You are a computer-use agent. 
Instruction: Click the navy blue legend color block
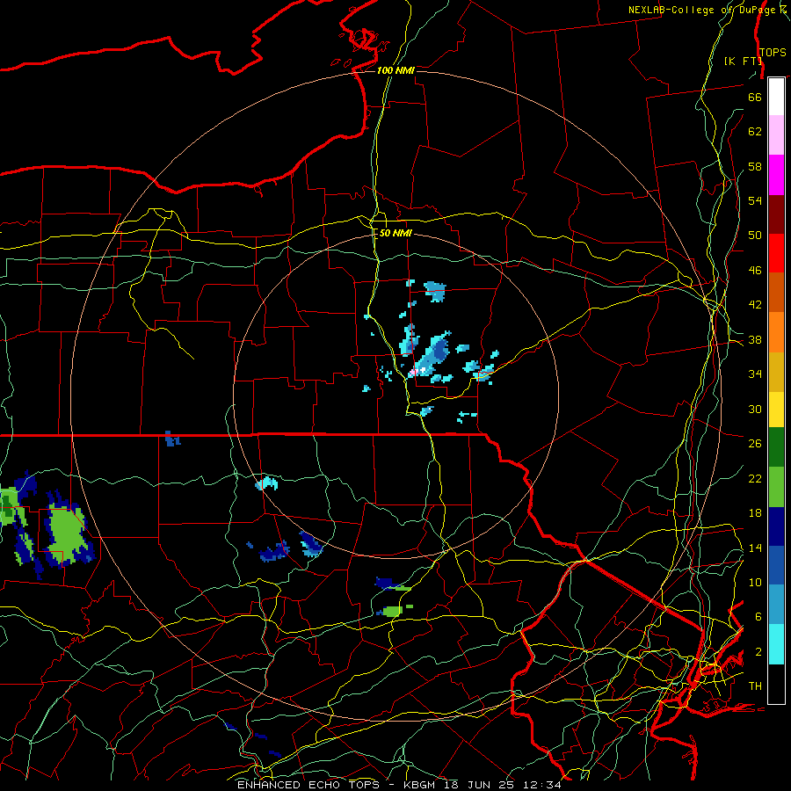coord(776,526)
